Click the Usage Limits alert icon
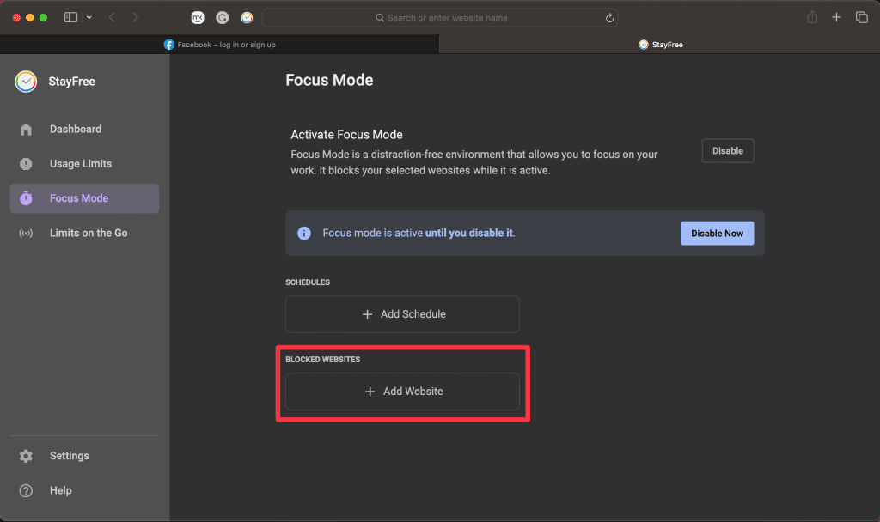The height and width of the screenshot is (522, 880). click(26, 164)
